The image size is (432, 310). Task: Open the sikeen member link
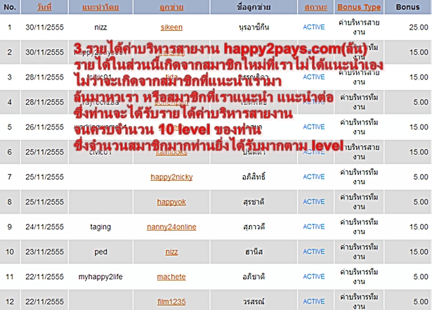171,27
